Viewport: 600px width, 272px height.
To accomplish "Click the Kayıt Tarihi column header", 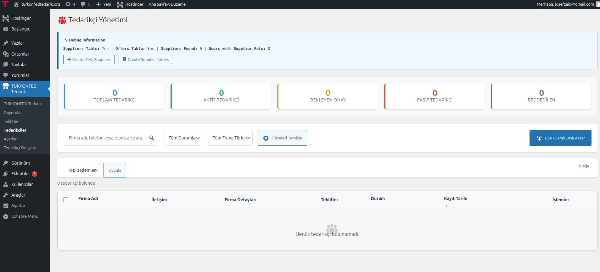I will 456,199.
